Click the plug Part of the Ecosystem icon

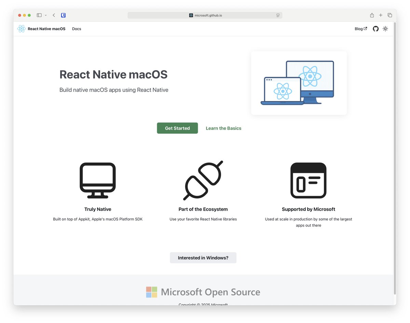(x=203, y=180)
